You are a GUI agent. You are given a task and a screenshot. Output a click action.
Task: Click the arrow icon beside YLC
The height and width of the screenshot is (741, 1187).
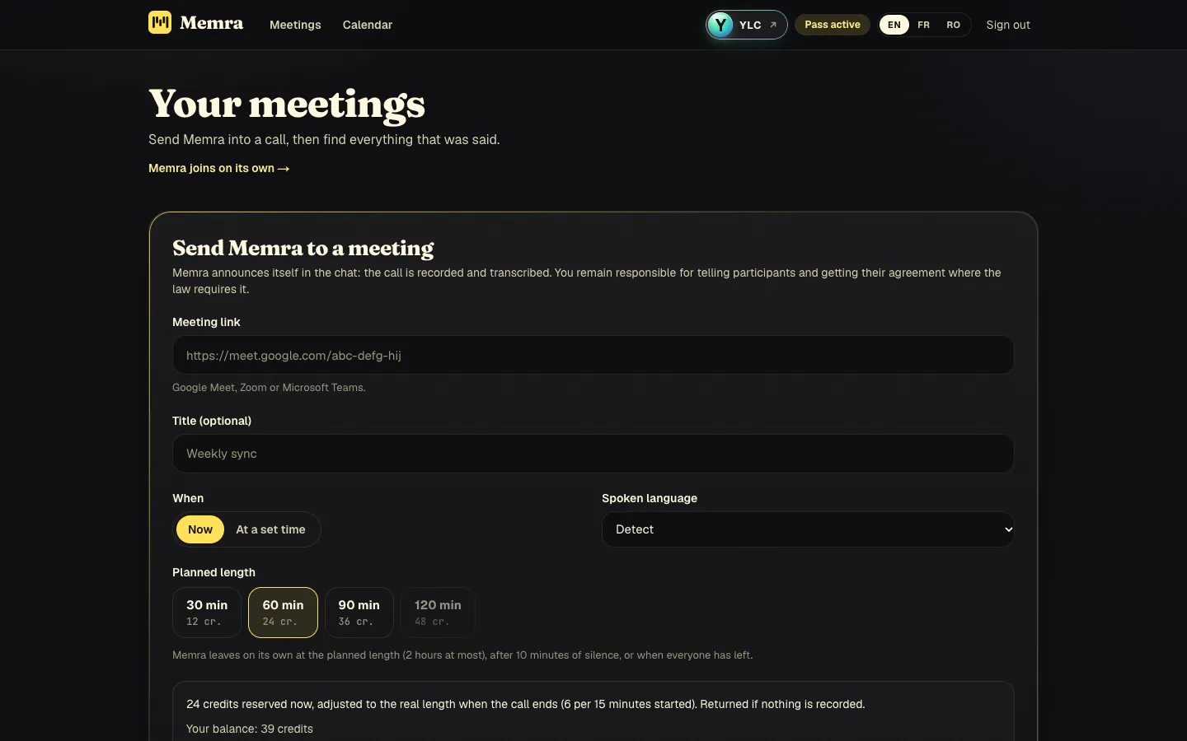click(x=773, y=25)
